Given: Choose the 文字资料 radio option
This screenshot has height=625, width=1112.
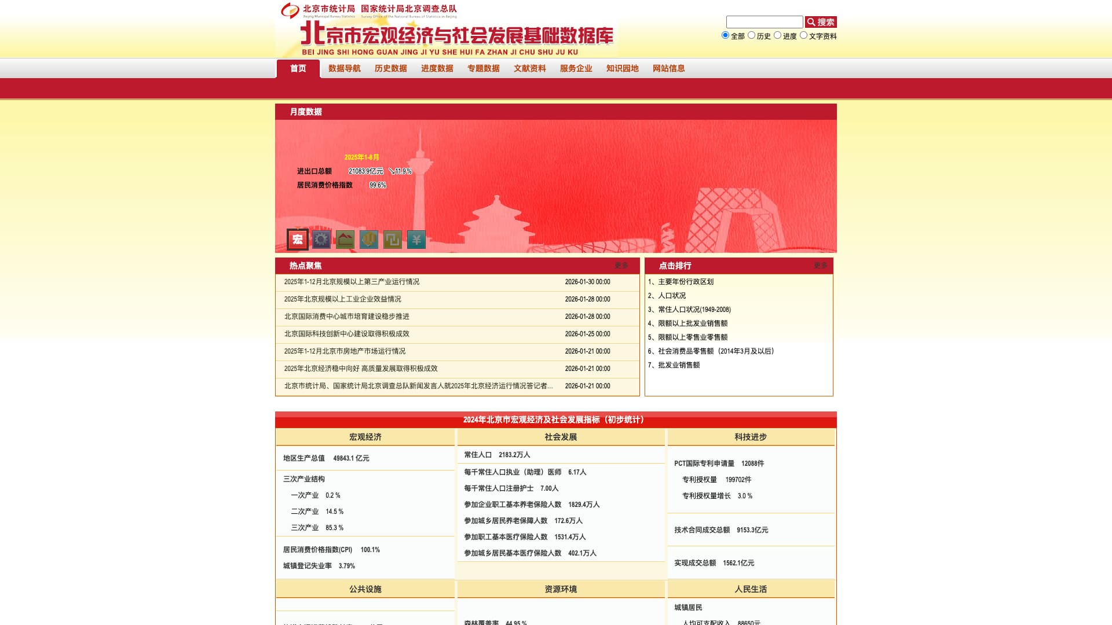Looking at the screenshot, I should (x=803, y=35).
